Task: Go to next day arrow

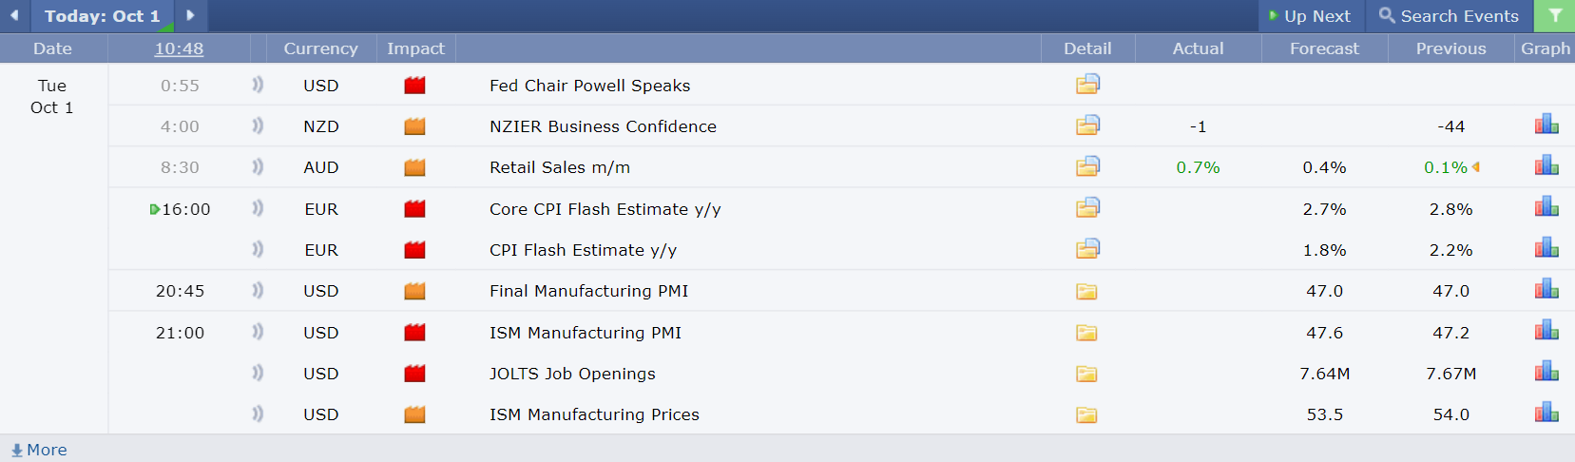Action: (190, 15)
